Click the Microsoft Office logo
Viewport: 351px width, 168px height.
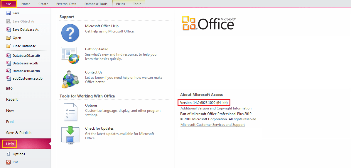(209, 23)
